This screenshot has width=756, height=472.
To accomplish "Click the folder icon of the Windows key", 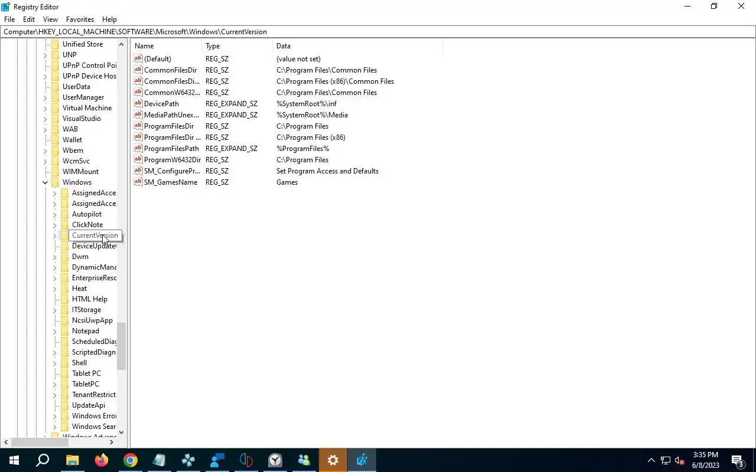I will click(55, 182).
